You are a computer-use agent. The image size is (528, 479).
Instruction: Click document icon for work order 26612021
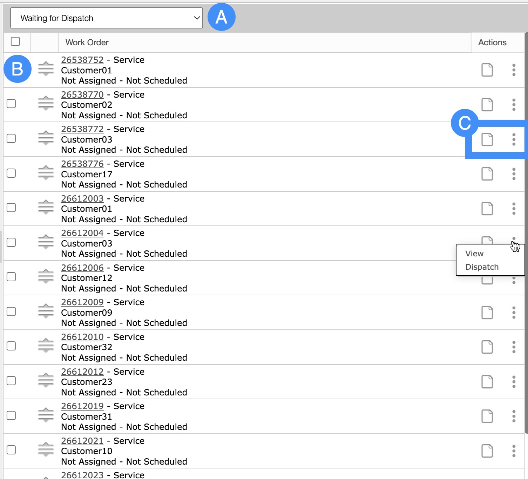[x=487, y=451]
